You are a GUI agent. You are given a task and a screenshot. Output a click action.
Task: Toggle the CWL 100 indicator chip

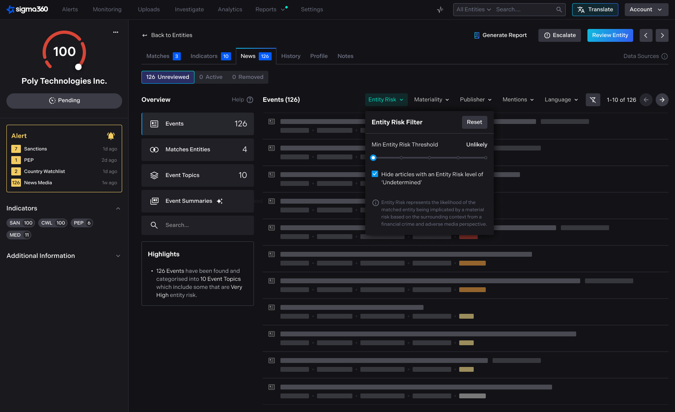click(53, 223)
